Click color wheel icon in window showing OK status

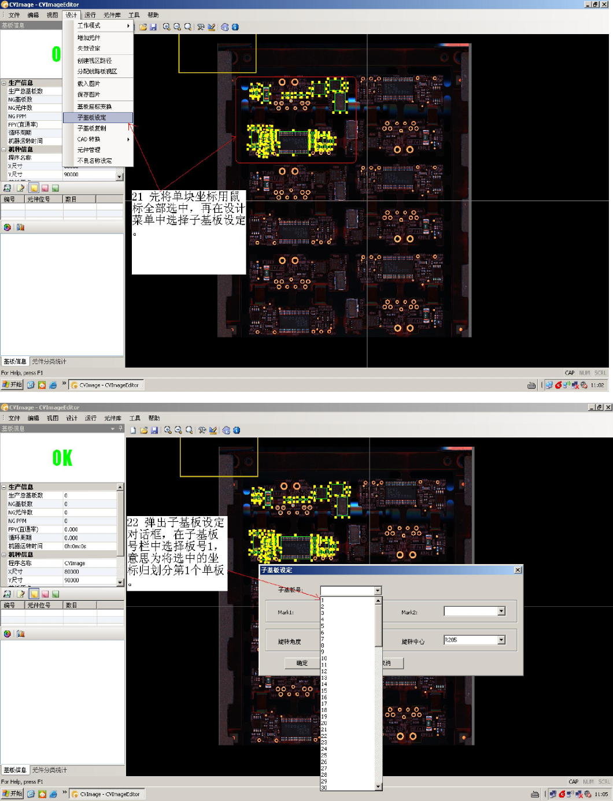click(x=7, y=633)
